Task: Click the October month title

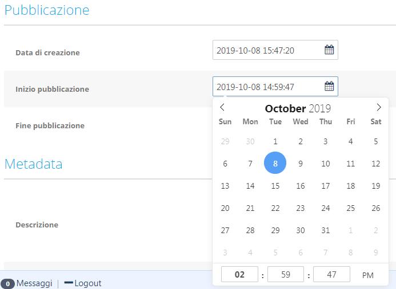Action: point(285,109)
